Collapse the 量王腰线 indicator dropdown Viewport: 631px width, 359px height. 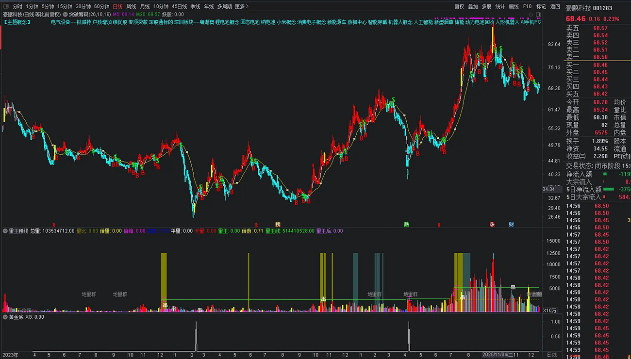[x=5, y=231]
